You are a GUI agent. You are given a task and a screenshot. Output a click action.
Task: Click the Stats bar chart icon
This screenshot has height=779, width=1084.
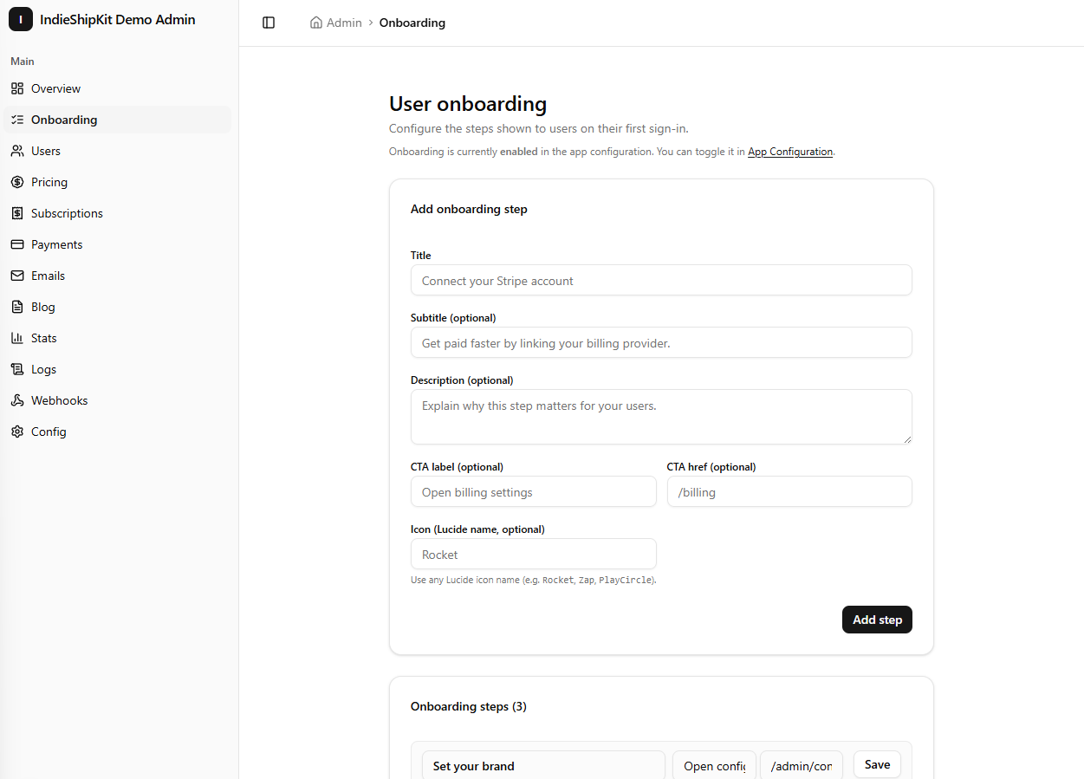17,338
